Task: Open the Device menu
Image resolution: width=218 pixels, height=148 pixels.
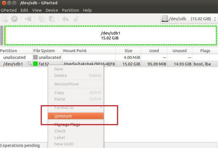Action: pos(52,10)
